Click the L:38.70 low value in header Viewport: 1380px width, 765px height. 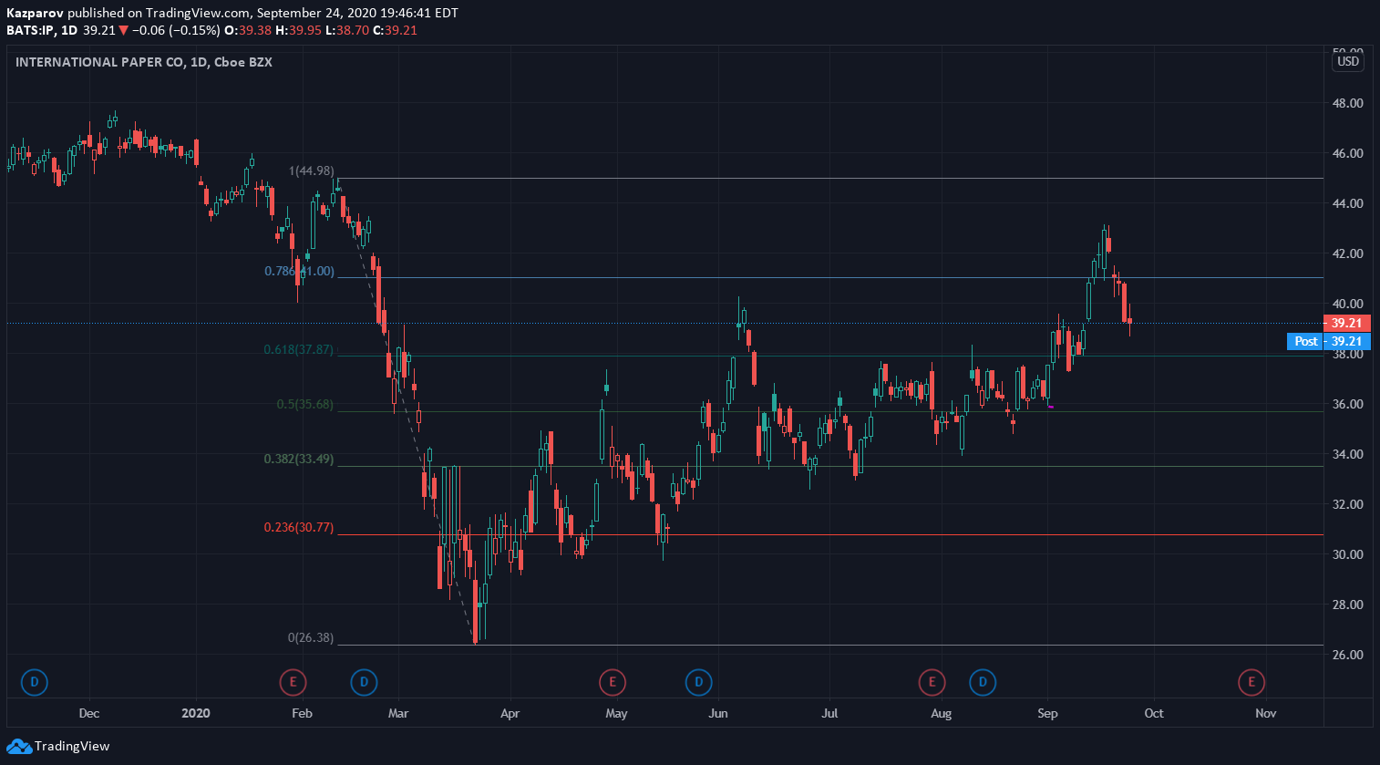347,30
